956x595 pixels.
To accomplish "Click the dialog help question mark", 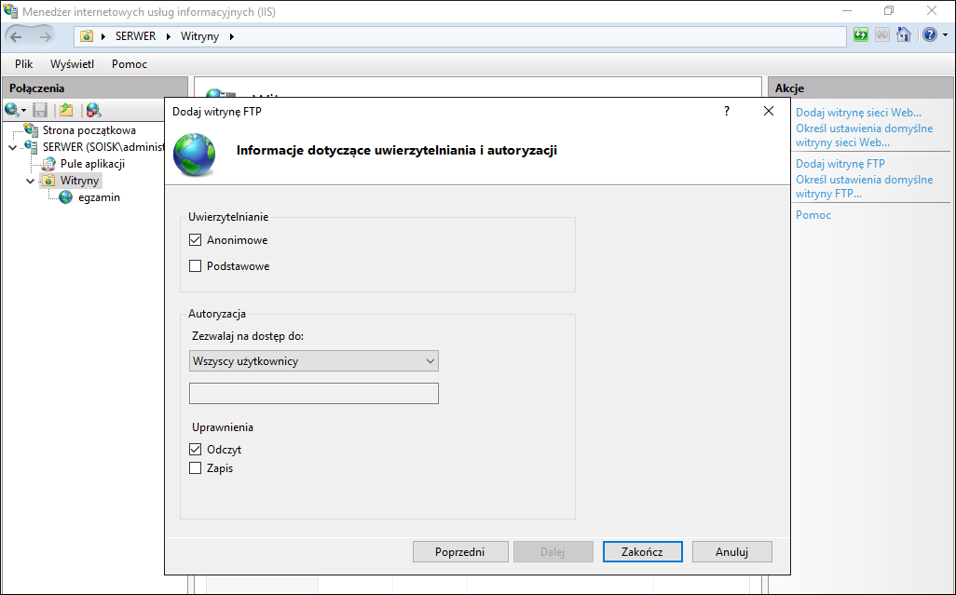I will pyautogui.click(x=726, y=111).
